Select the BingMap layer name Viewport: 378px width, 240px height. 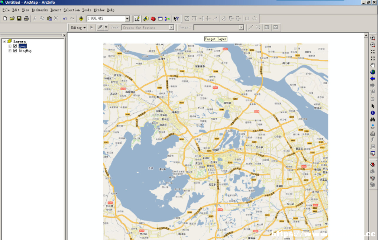point(25,51)
